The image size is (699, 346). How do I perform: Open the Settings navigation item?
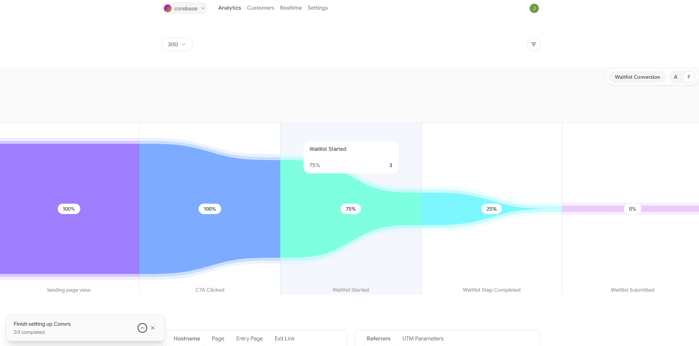pyautogui.click(x=318, y=8)
